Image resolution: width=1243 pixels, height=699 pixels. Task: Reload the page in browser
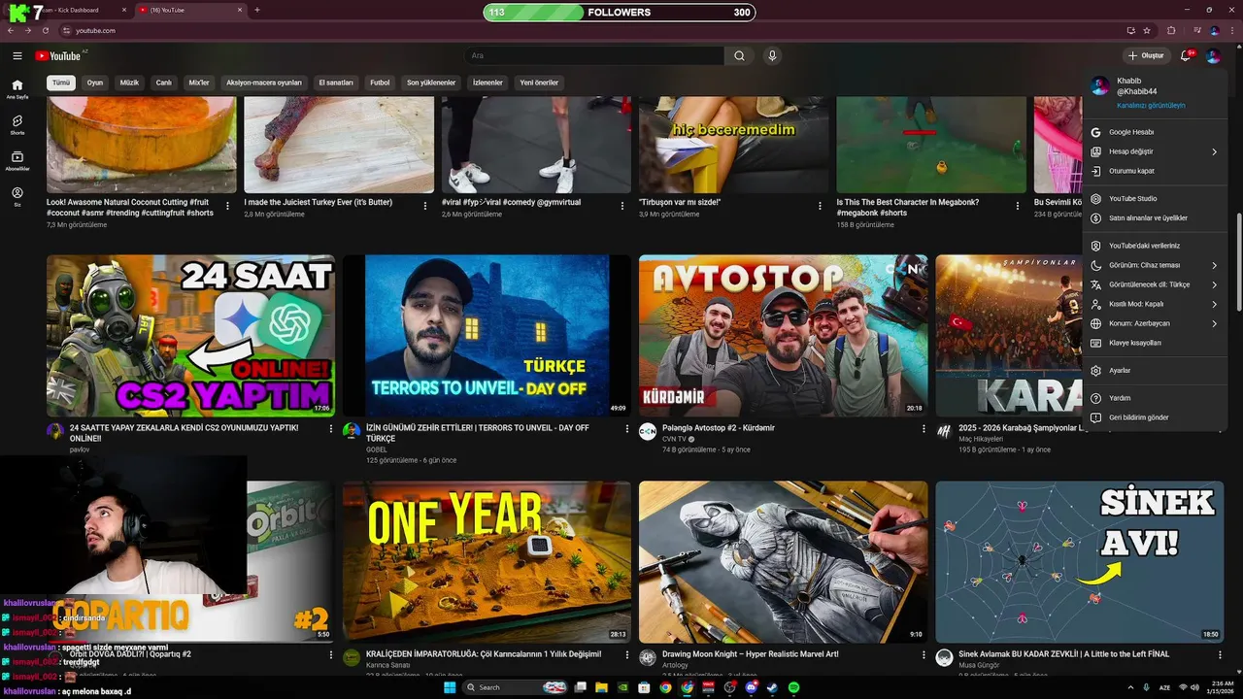pos(45,30)
